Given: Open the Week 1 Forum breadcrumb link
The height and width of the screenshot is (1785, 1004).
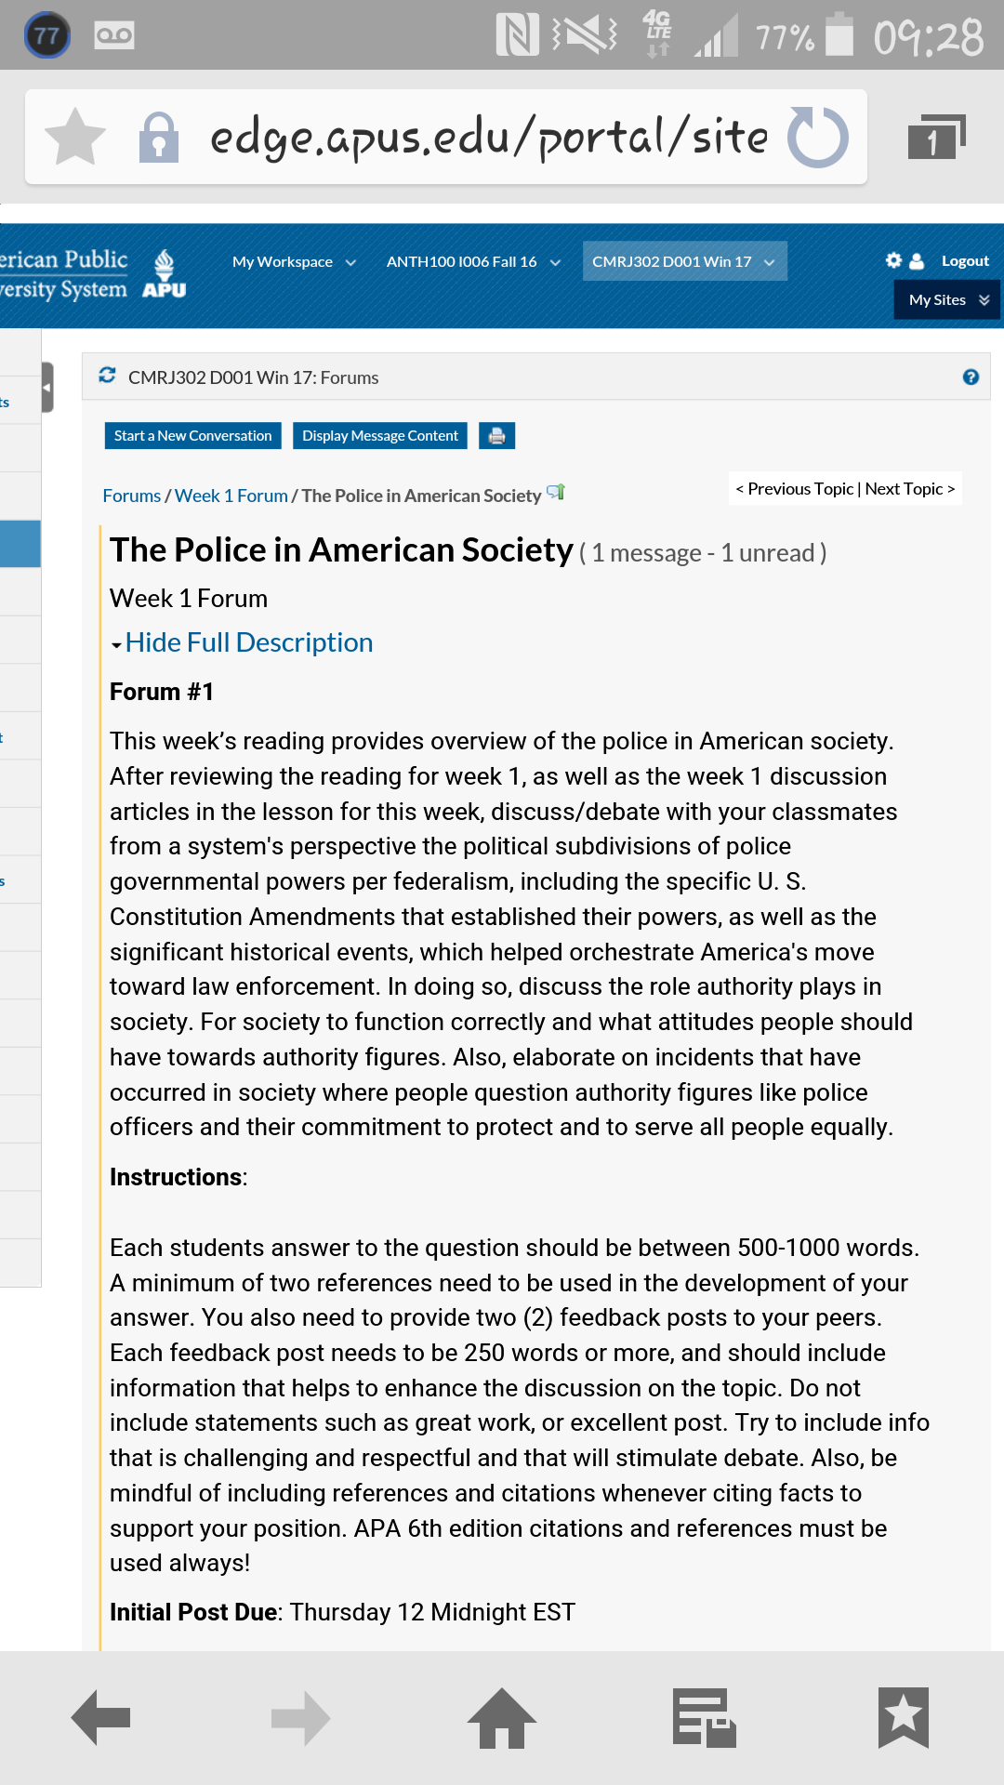Looking at the screenshot, I should point(231,496).
